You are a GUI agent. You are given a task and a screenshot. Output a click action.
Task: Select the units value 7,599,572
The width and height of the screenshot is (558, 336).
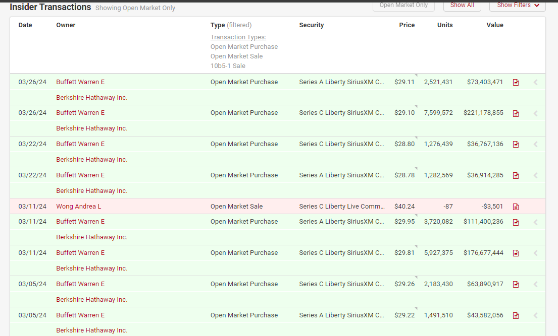click(438, 113)
